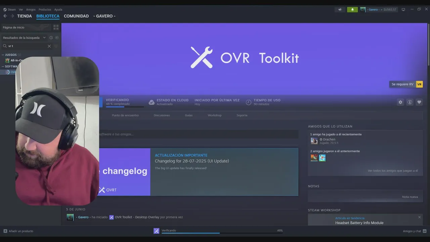
Task: Click the Big Picture monitor icon
Action: point(403,9)
